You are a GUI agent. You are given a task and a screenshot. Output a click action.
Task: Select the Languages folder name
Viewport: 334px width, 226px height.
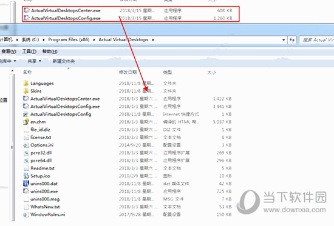click(x=42, y=84)
